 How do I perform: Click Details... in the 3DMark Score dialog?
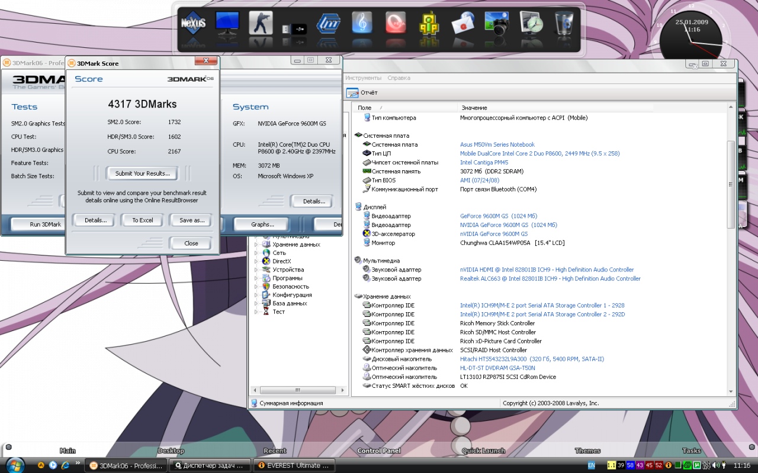(95, 220)
